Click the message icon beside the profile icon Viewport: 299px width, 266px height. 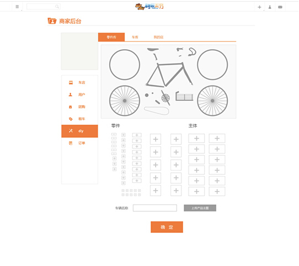tap(280, 7)
